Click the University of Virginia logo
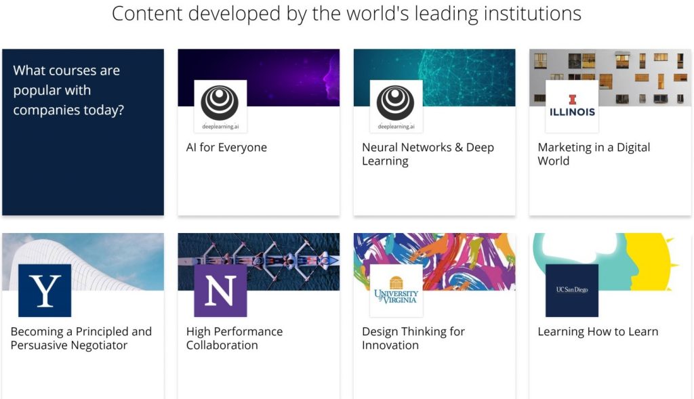694x399 pixels. point(396,291)
